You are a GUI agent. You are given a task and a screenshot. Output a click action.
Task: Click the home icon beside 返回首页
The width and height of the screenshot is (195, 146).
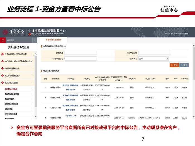click(3, 40)
